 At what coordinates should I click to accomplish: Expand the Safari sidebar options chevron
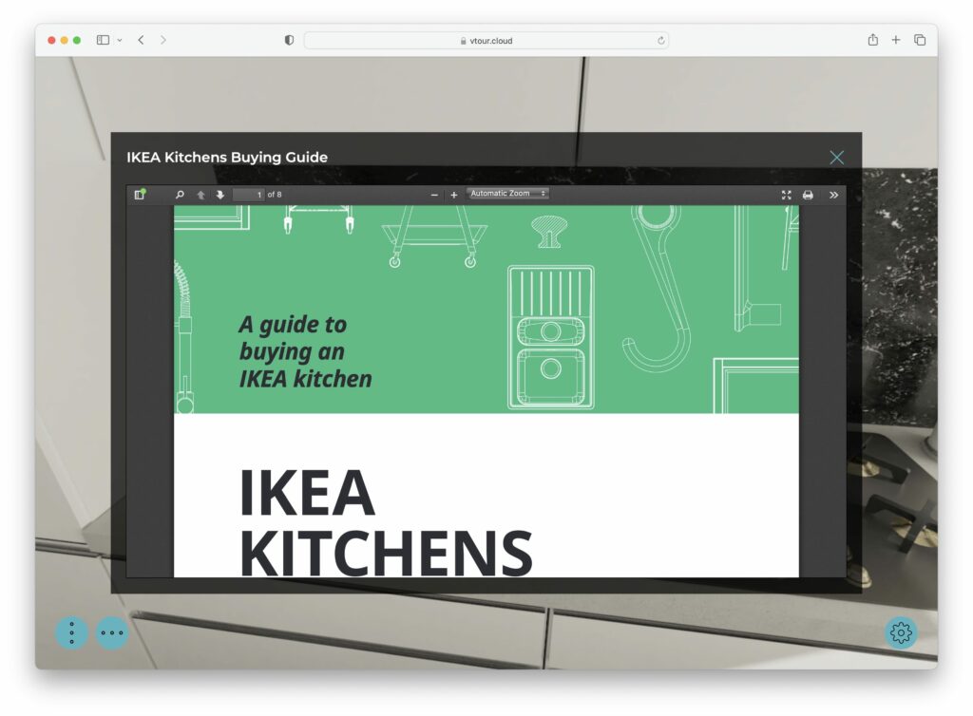120,40
